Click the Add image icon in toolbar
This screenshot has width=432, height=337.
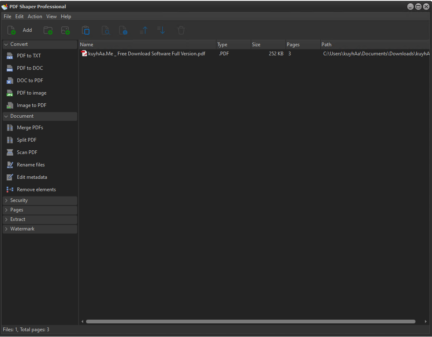(65, 30)
